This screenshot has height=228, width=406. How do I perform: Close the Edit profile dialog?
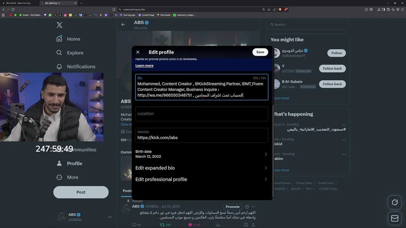coord(138,52)
